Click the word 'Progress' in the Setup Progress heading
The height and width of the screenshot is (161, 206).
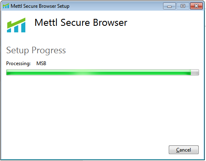click(x=49, y=50)
